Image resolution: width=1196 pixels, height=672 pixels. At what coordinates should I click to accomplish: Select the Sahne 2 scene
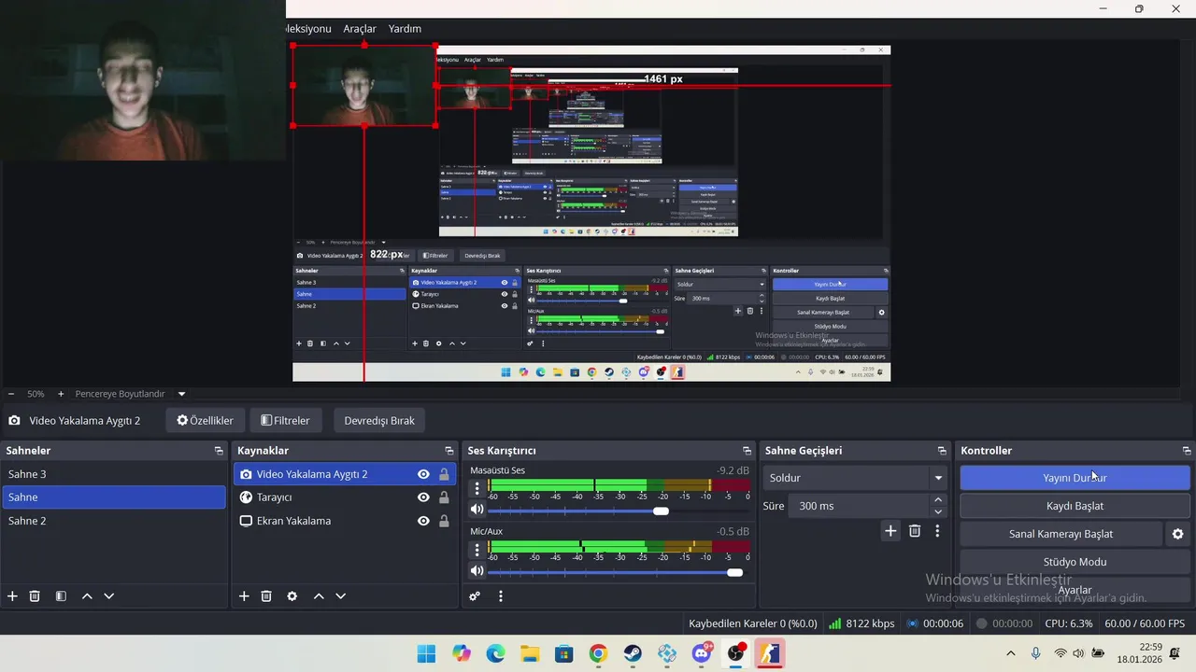[x=113, y=521]
